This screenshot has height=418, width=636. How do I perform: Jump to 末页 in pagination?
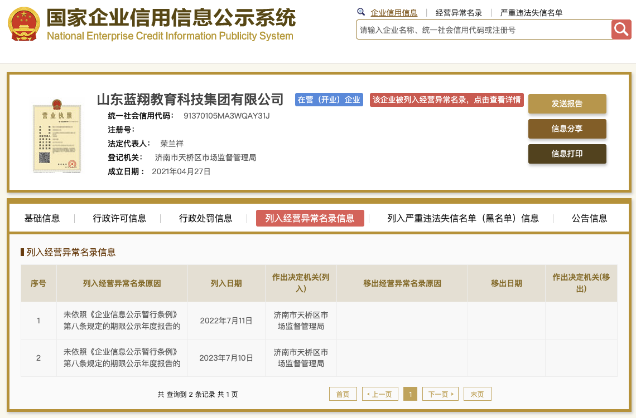coord(478,394)
